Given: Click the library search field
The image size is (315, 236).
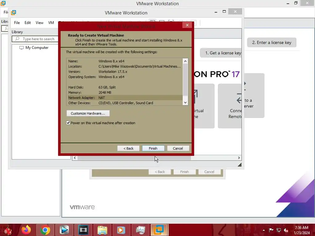Looking at the screenshot, I should pos(35,39).
